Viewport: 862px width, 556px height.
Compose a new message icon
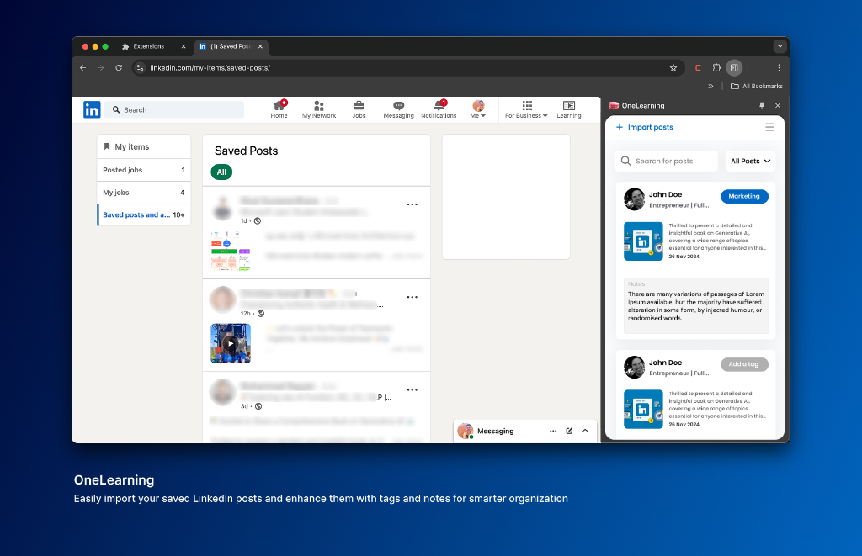coord(570,432)
